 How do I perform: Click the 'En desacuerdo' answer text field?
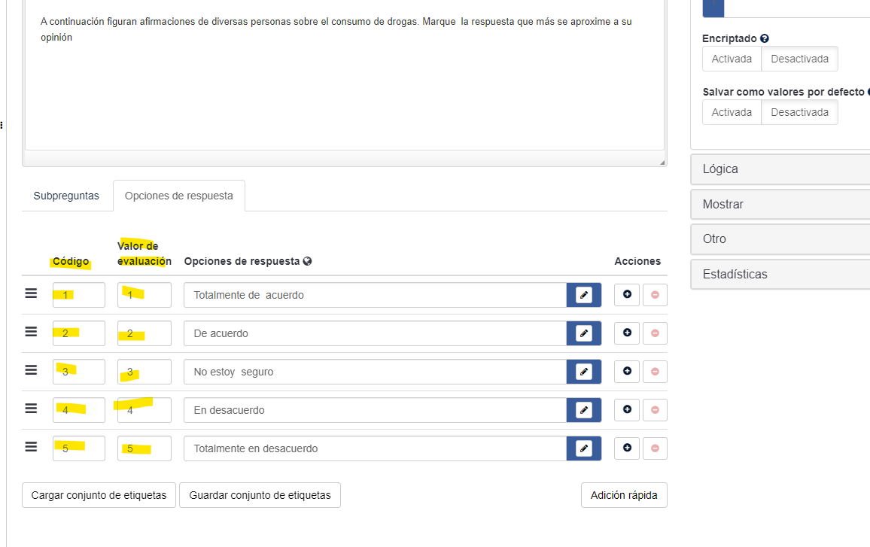click(375, 410)
